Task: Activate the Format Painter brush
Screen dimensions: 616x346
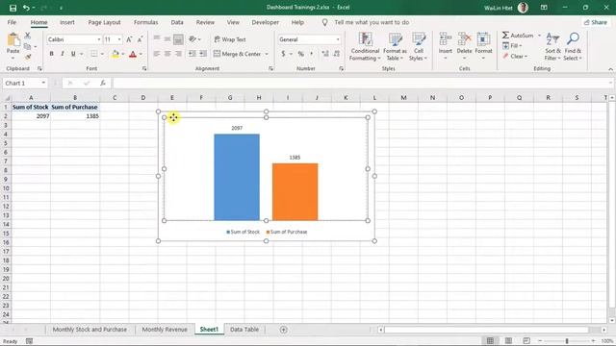Action: (28, 57)
